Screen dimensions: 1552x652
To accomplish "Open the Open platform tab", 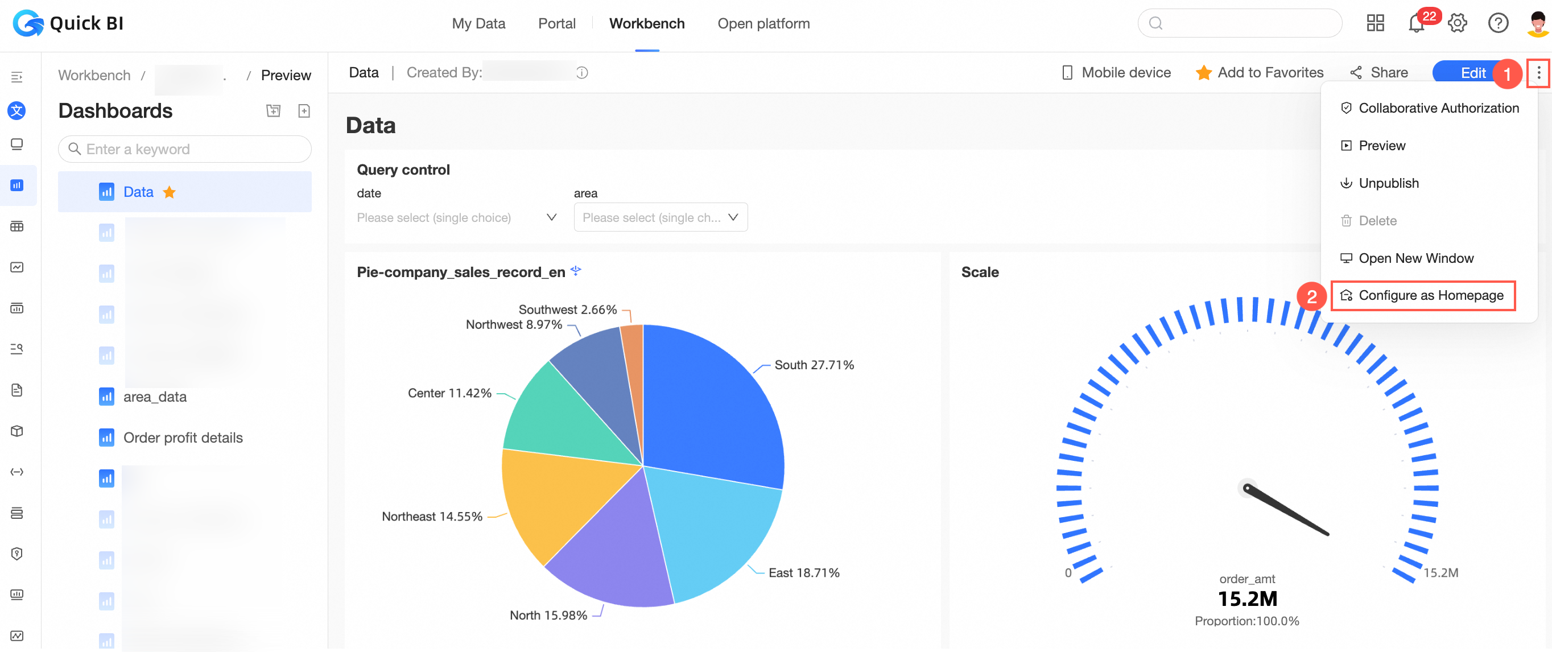I will click(x=763, y=23).
